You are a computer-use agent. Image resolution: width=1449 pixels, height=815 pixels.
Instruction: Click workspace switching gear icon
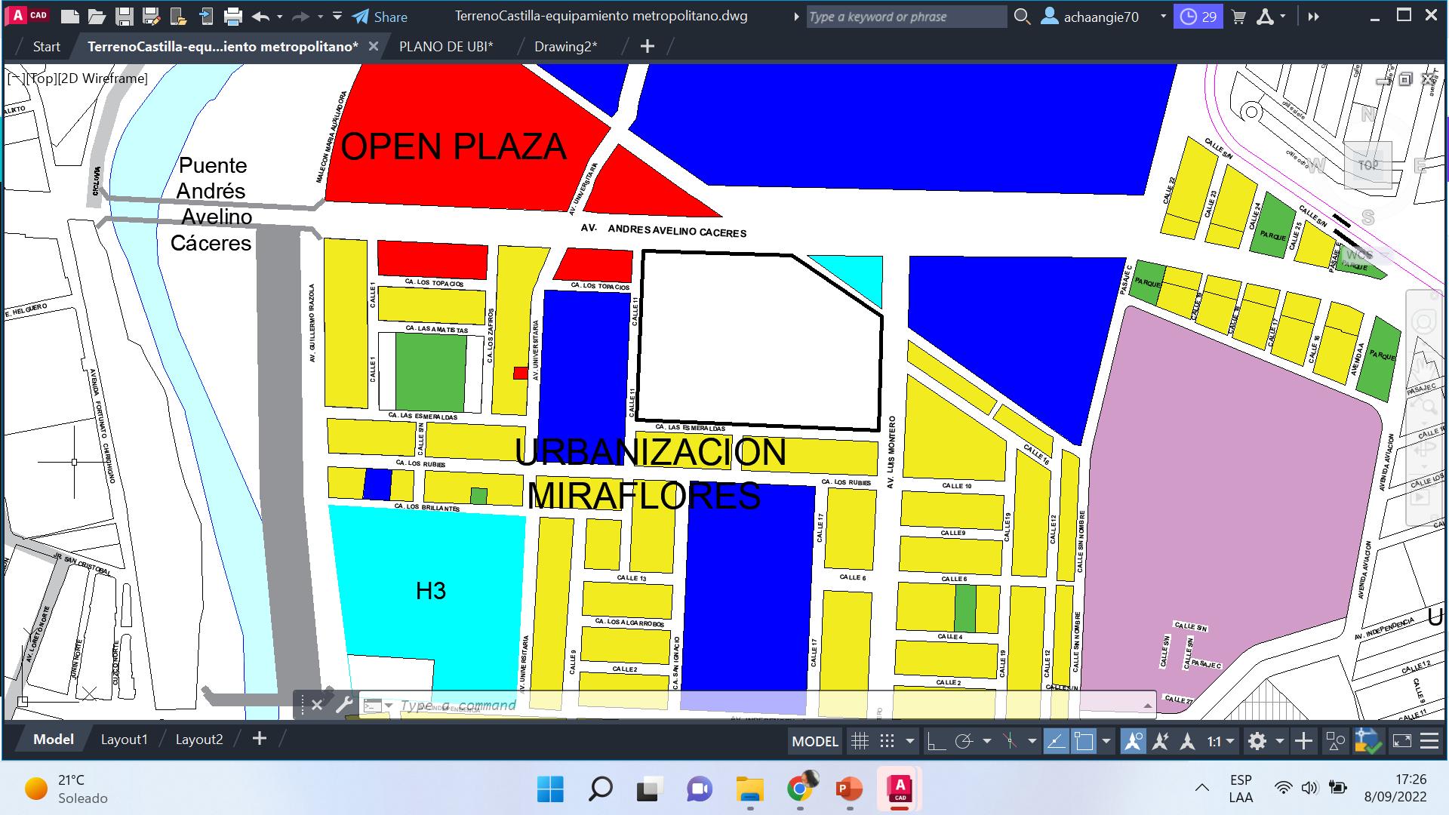click(x=1257, y=741)
